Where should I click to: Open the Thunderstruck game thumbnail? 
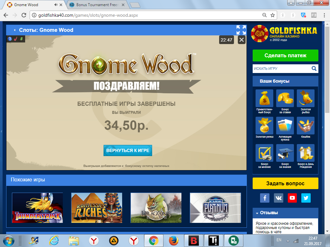coord(37,208)
